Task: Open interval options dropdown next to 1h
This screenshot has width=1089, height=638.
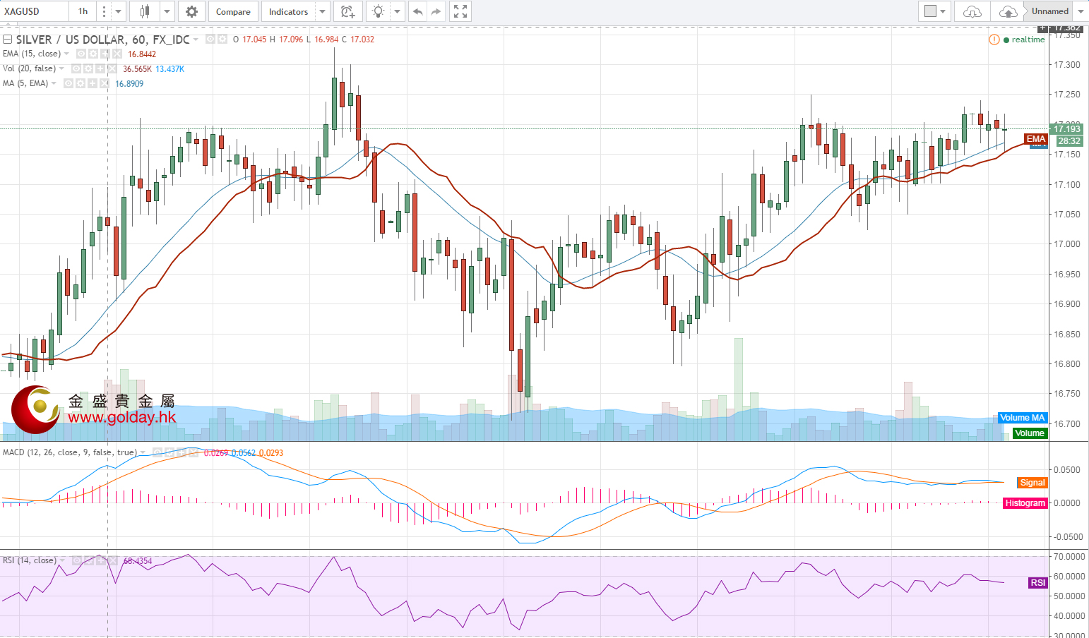Action: 118,11
